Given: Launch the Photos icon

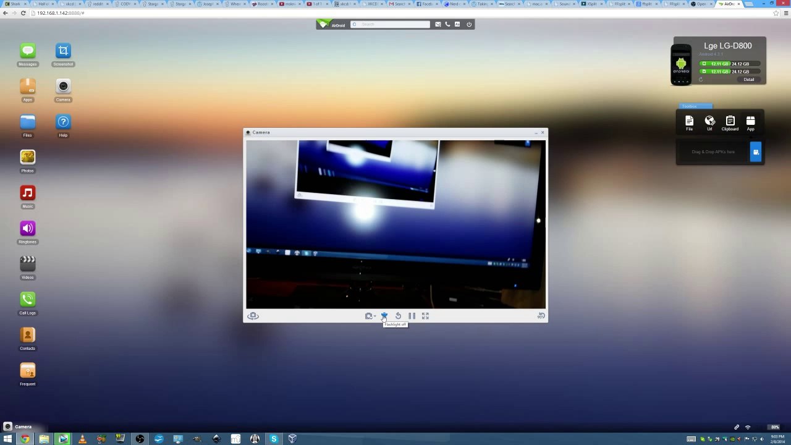Looking at the screenshot, I should pos(27,158).
